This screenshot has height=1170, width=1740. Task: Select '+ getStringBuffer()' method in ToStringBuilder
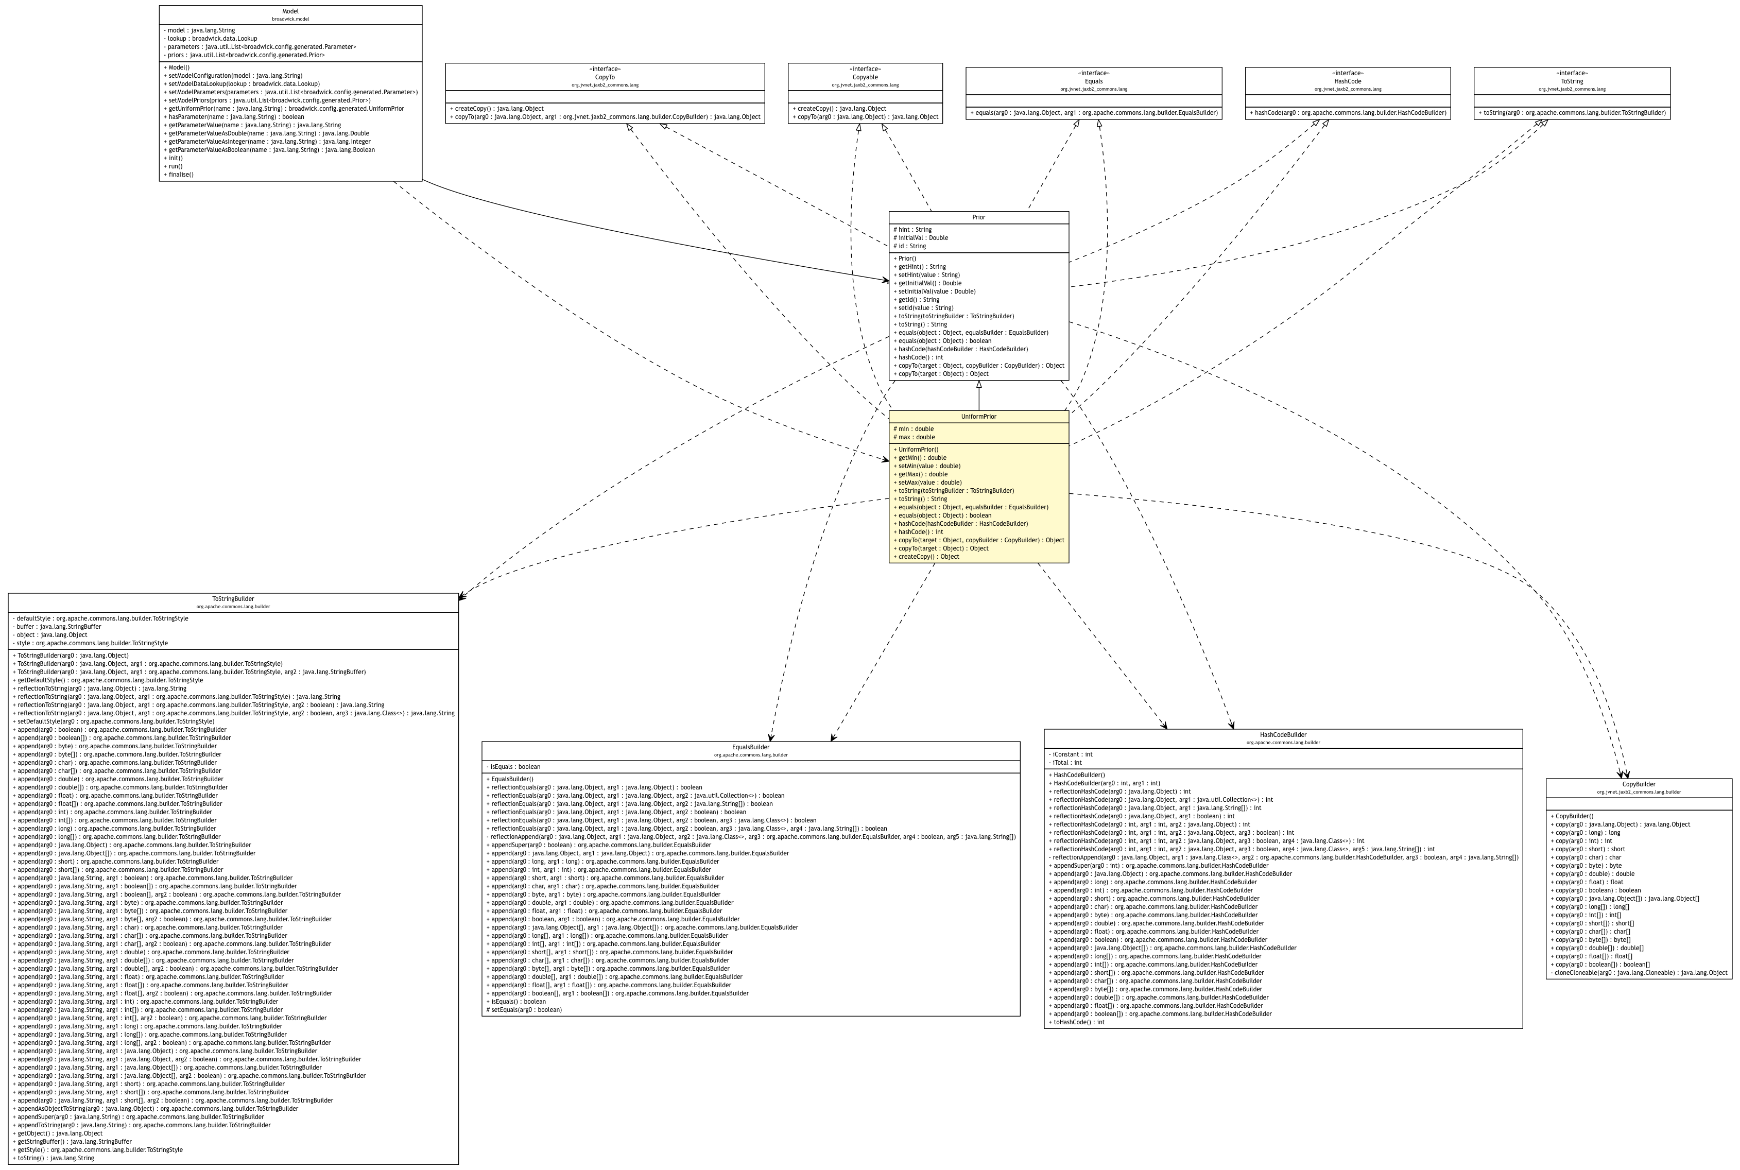point(72,1142)
